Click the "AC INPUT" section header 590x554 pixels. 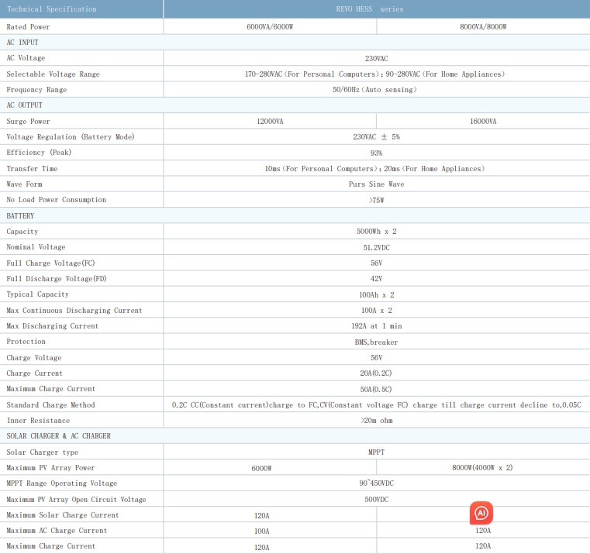coord(22,43)
